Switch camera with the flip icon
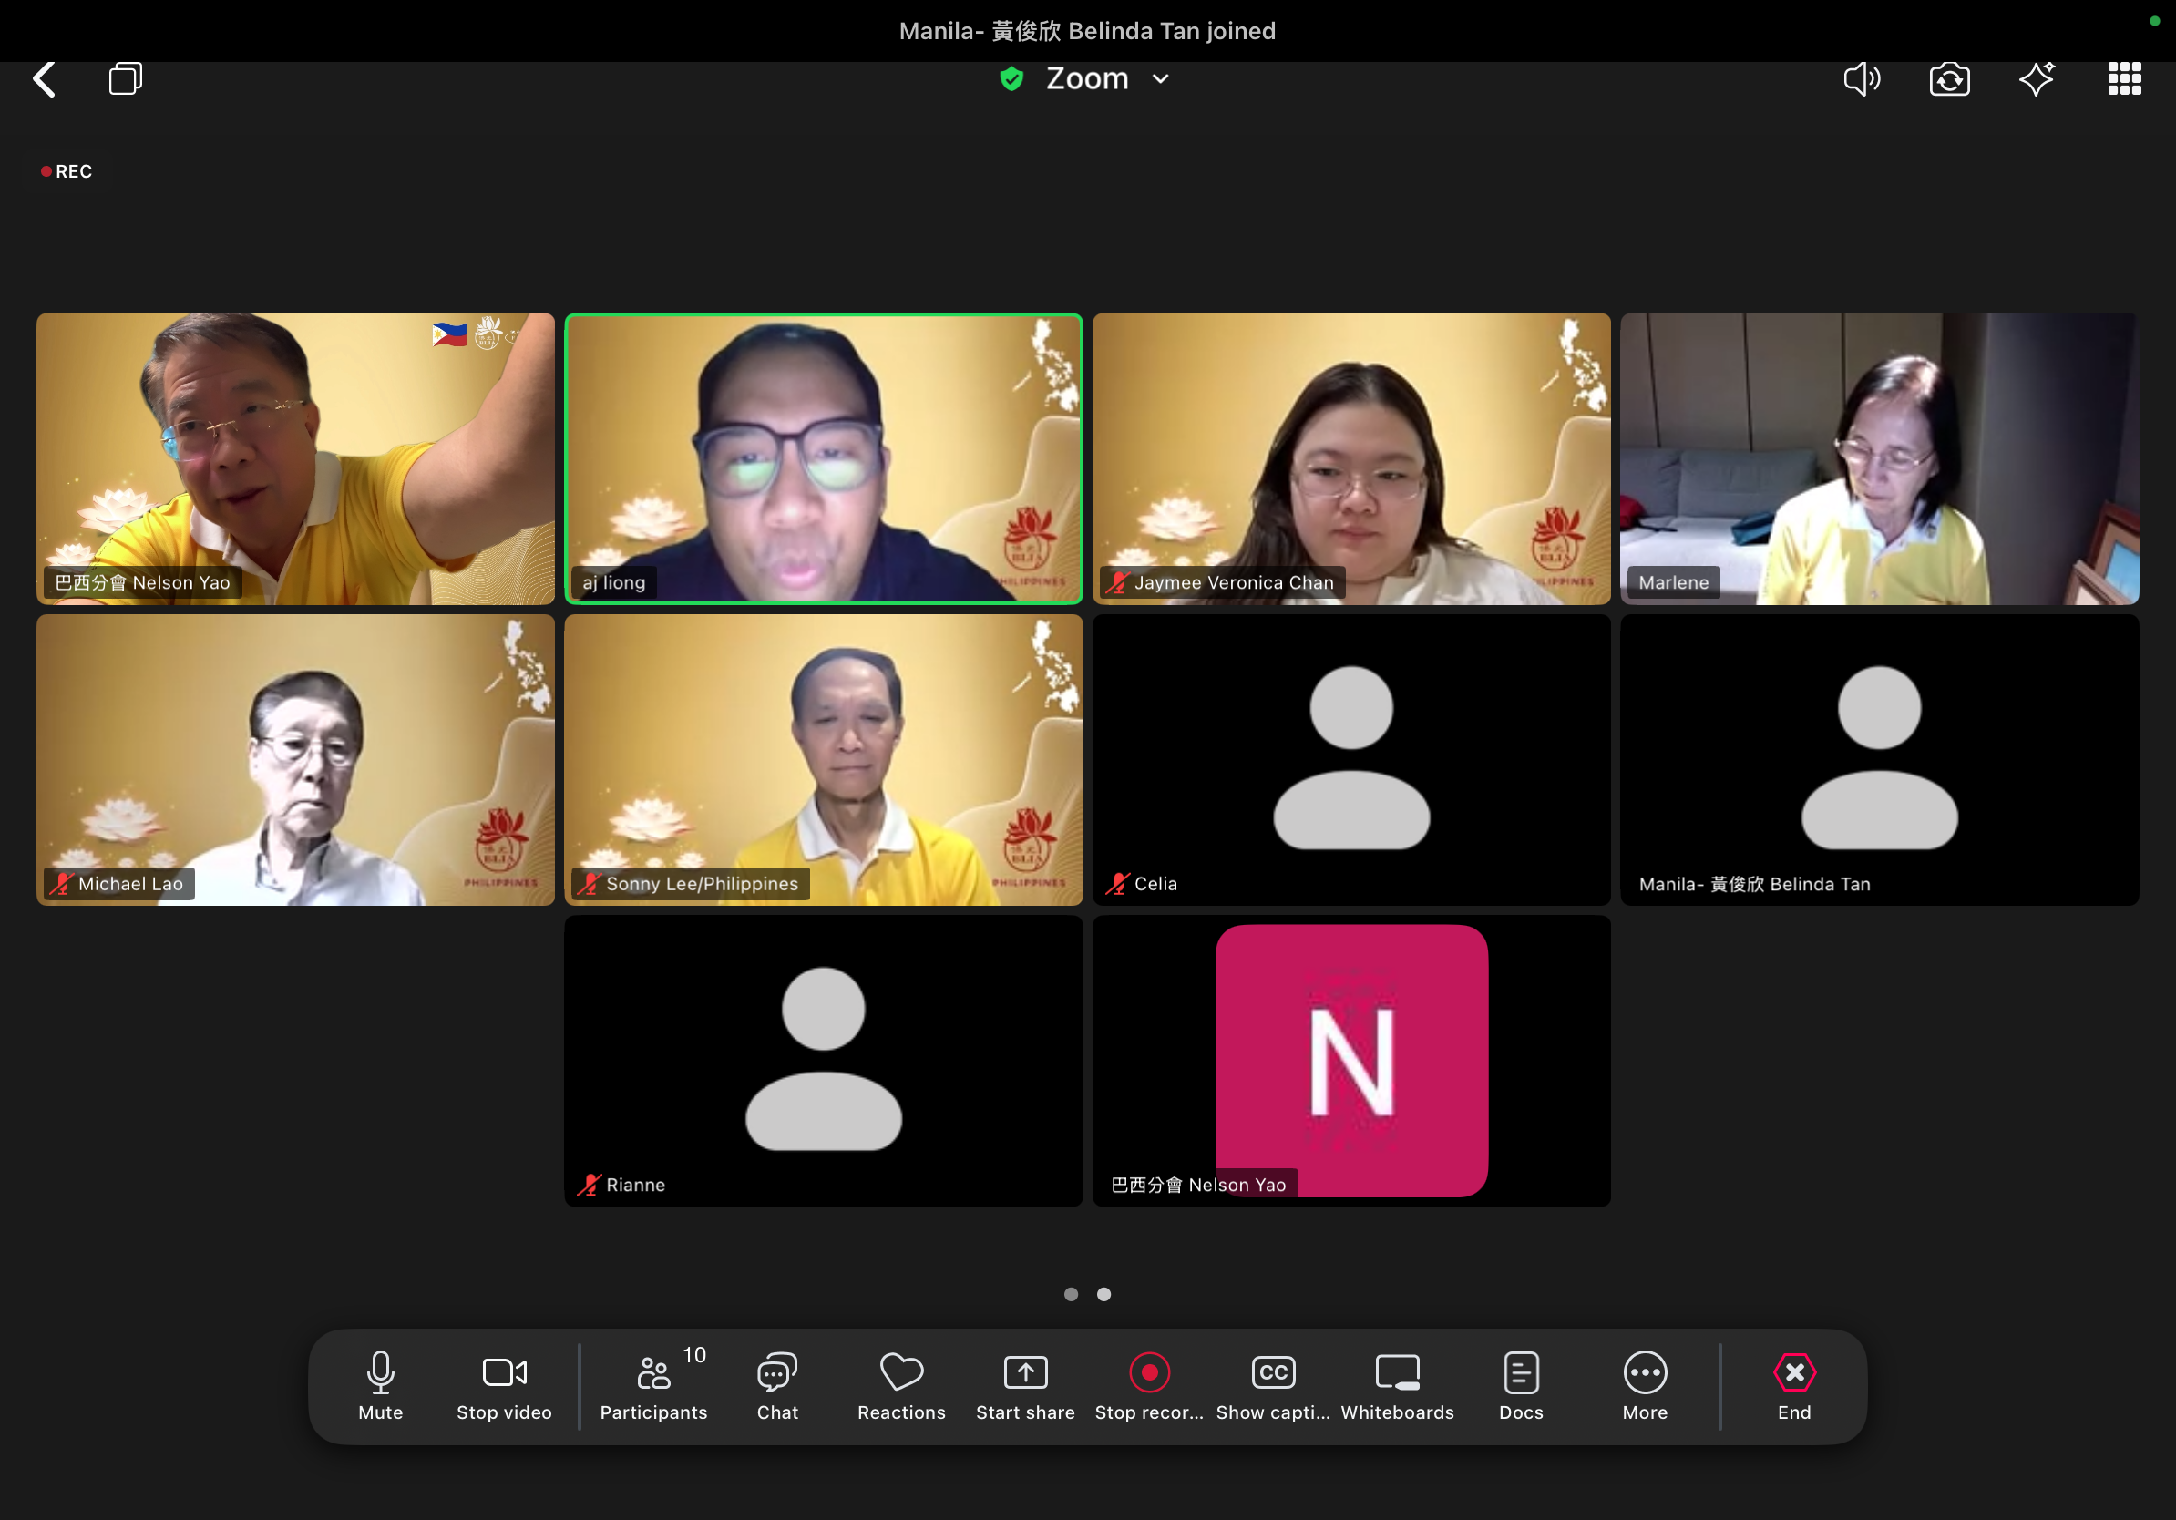This screenshot has width=2176, height=1520. 1948,79
